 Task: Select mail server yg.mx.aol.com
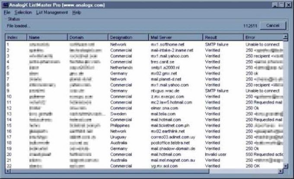pos(164,166)
